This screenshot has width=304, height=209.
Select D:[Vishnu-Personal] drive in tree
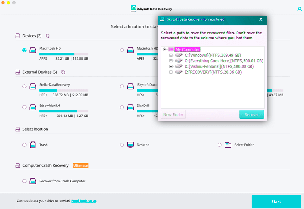point(219,67)
